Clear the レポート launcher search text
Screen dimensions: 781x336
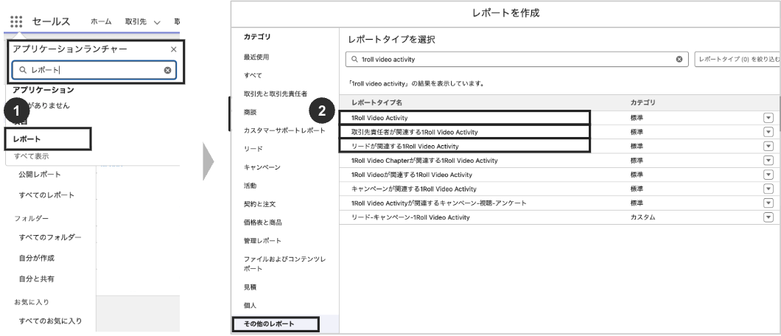tap(167, 70)
